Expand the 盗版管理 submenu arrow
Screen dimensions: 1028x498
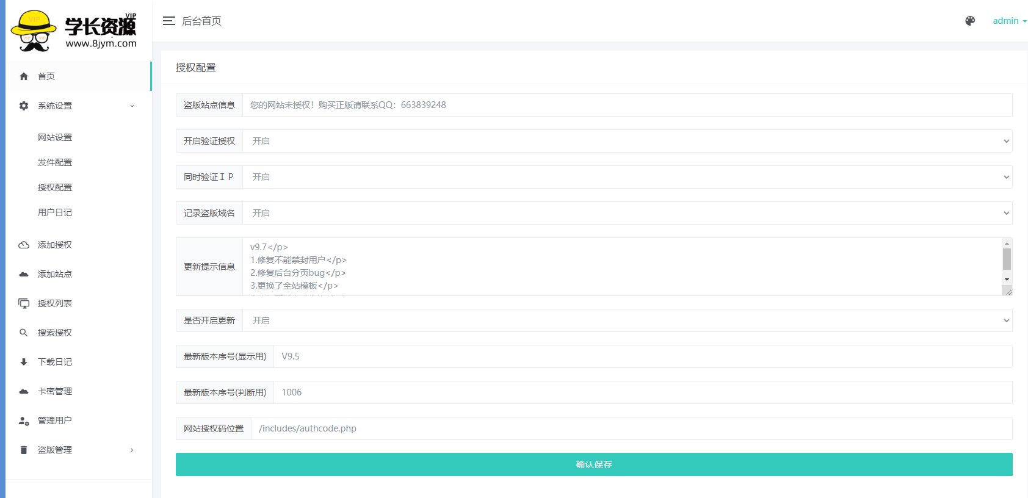[x=132, y=450]
